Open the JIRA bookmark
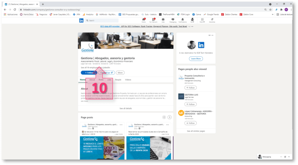 tap(76, 14)
